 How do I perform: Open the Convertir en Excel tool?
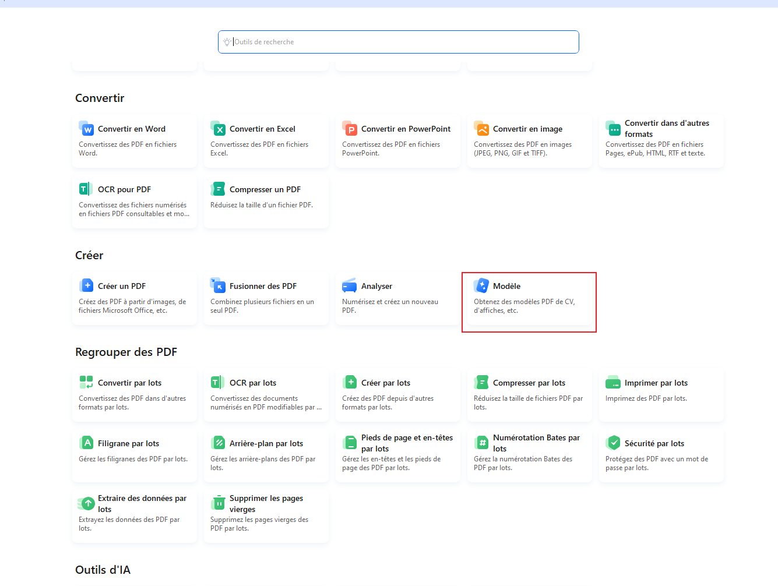pos(262,129)
